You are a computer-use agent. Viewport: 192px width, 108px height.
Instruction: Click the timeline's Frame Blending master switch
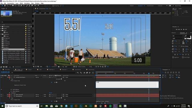click(87, 73)
